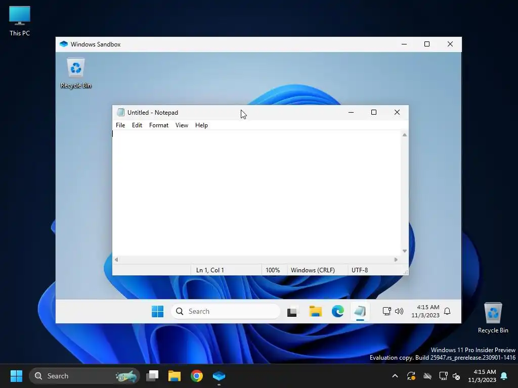518x388 pixels.
Task: Click the host OneDrive cloud tray icon
Action: [x=427, y=376]
